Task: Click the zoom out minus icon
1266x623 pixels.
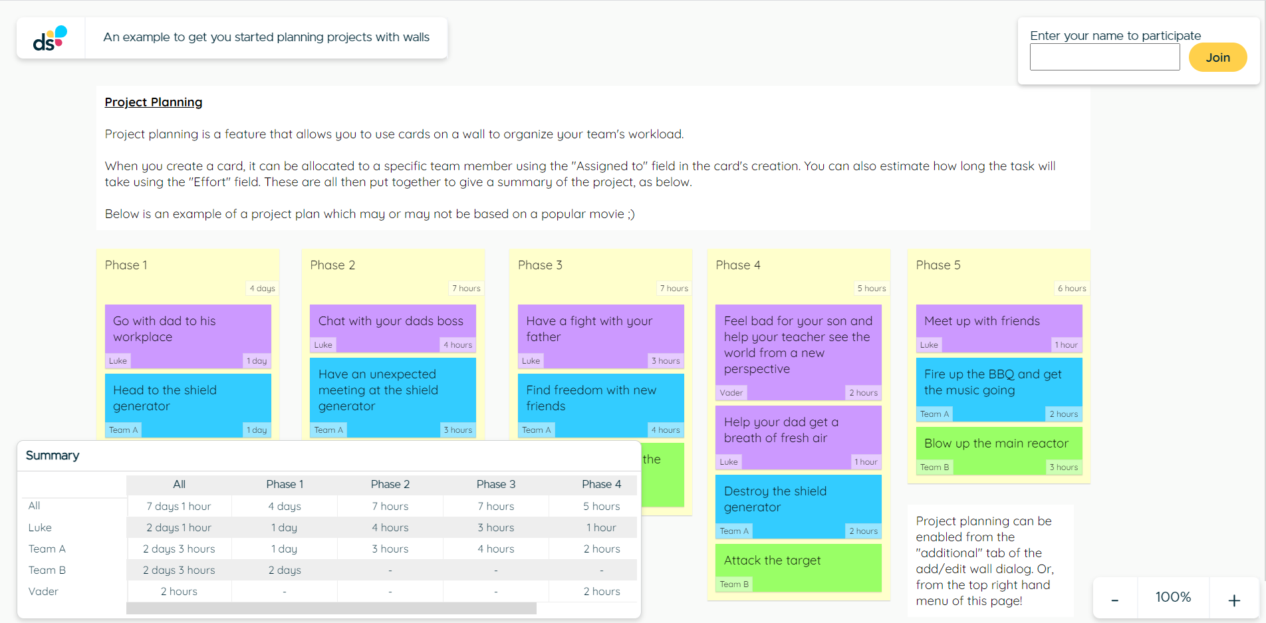Action: click(x=1114, y=598)
